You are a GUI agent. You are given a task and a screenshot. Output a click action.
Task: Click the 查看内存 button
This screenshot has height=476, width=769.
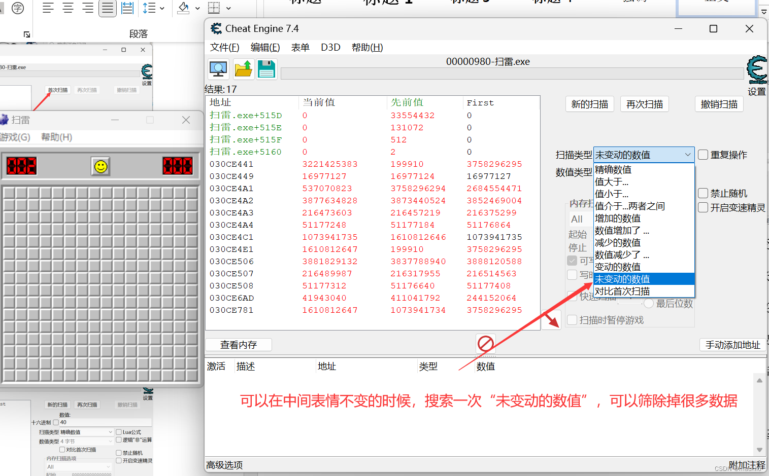click(x=239, y=345)
